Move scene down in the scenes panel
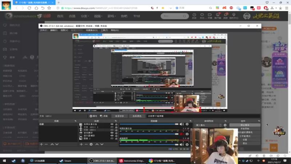291x164 pixels. coord(57,144)
